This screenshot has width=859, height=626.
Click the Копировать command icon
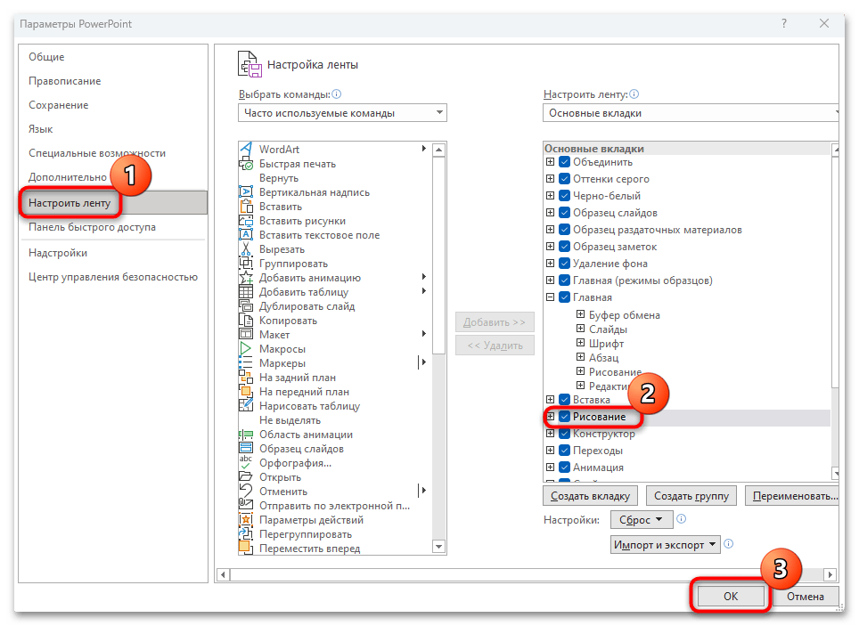click(x=246, y=320)
